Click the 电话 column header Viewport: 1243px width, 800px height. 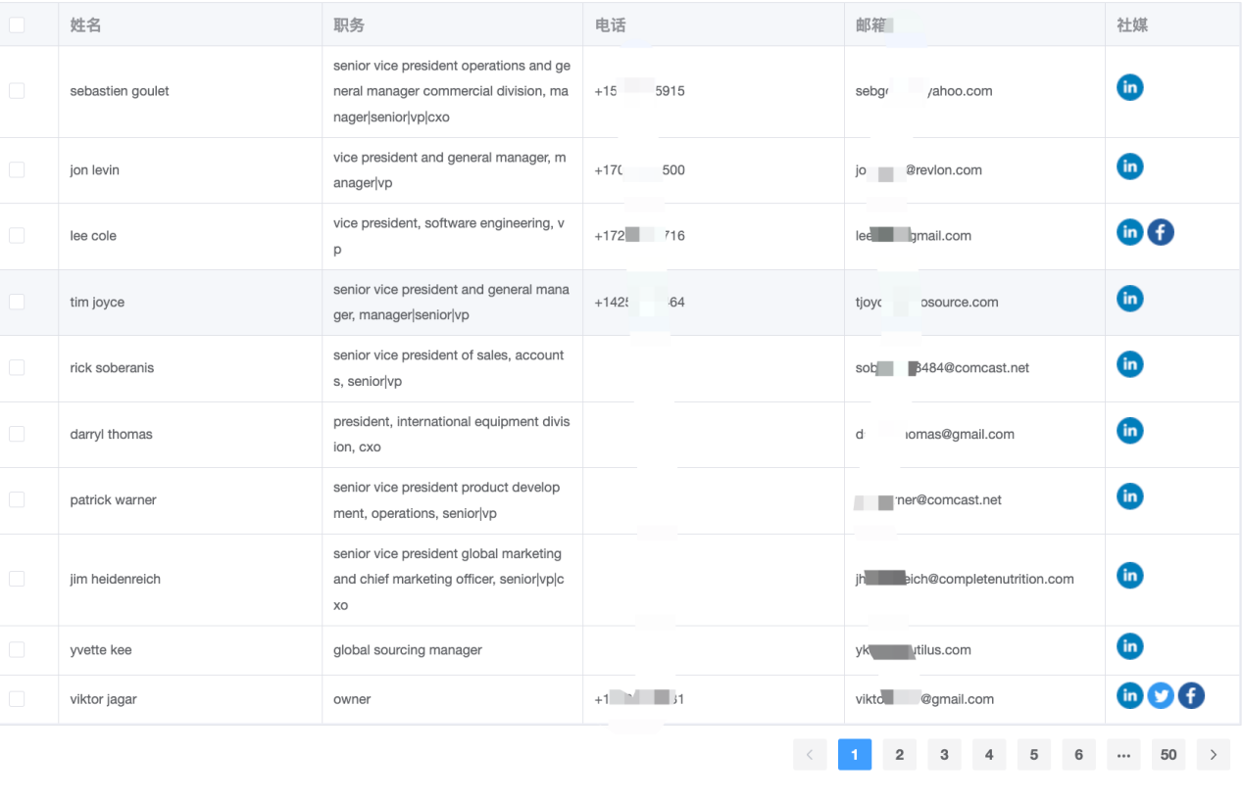coord(610,24)
